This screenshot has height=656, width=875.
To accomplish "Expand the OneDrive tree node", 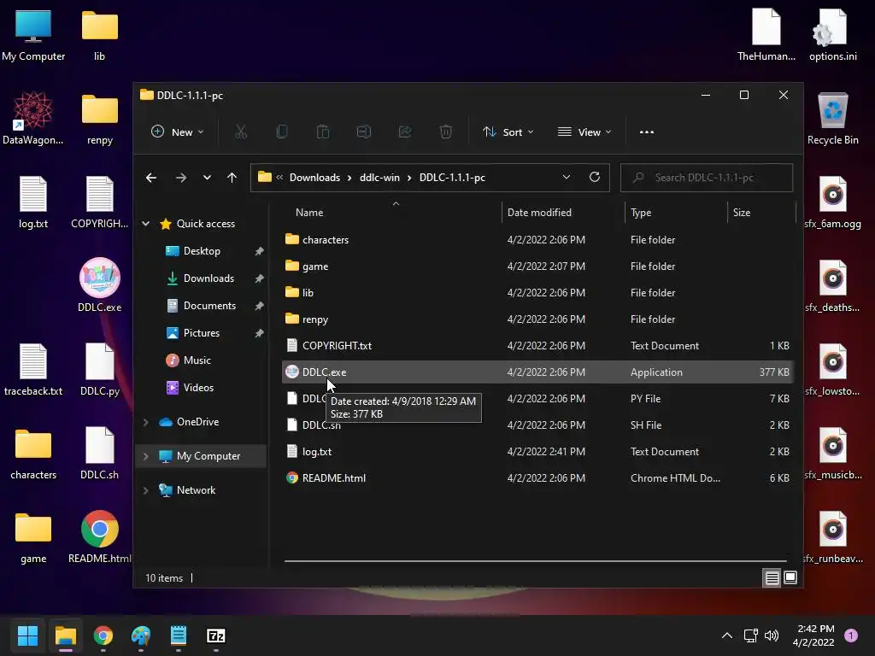I will [145, 422].
